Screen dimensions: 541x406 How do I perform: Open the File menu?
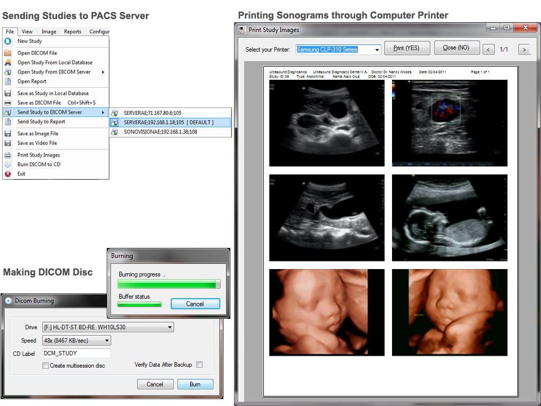[10, 31]
